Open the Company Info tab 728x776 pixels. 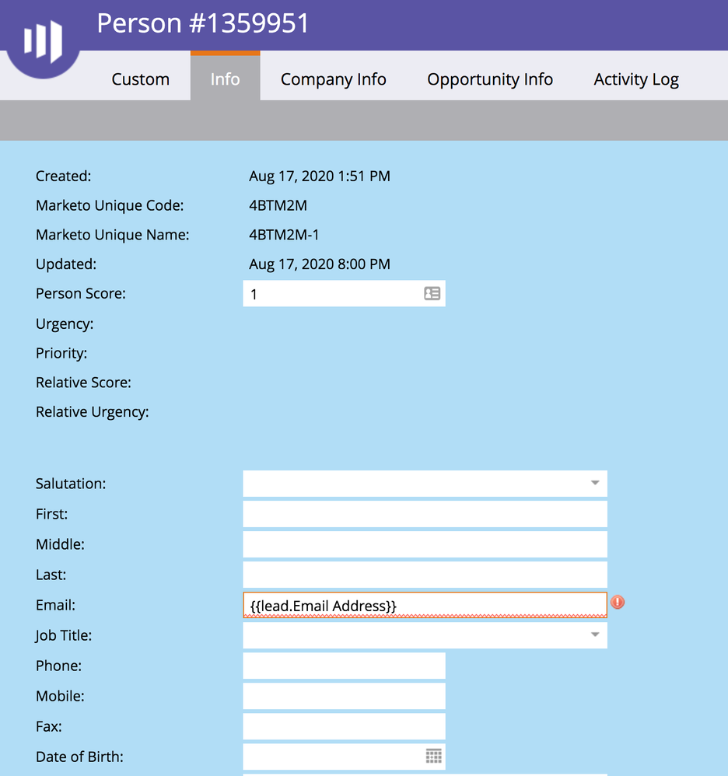333,79
